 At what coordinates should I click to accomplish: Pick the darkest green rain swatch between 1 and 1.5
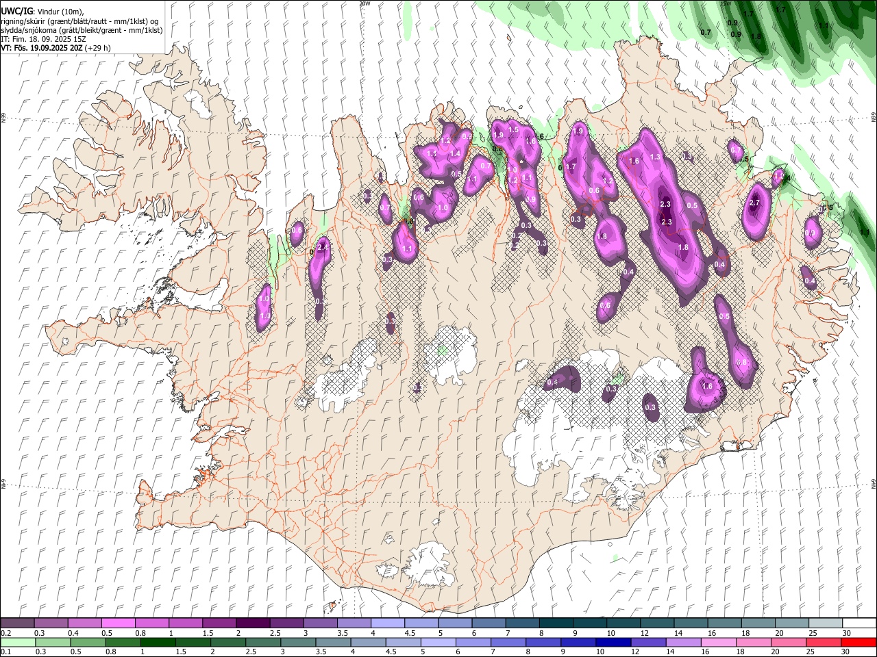coord(158,642)
